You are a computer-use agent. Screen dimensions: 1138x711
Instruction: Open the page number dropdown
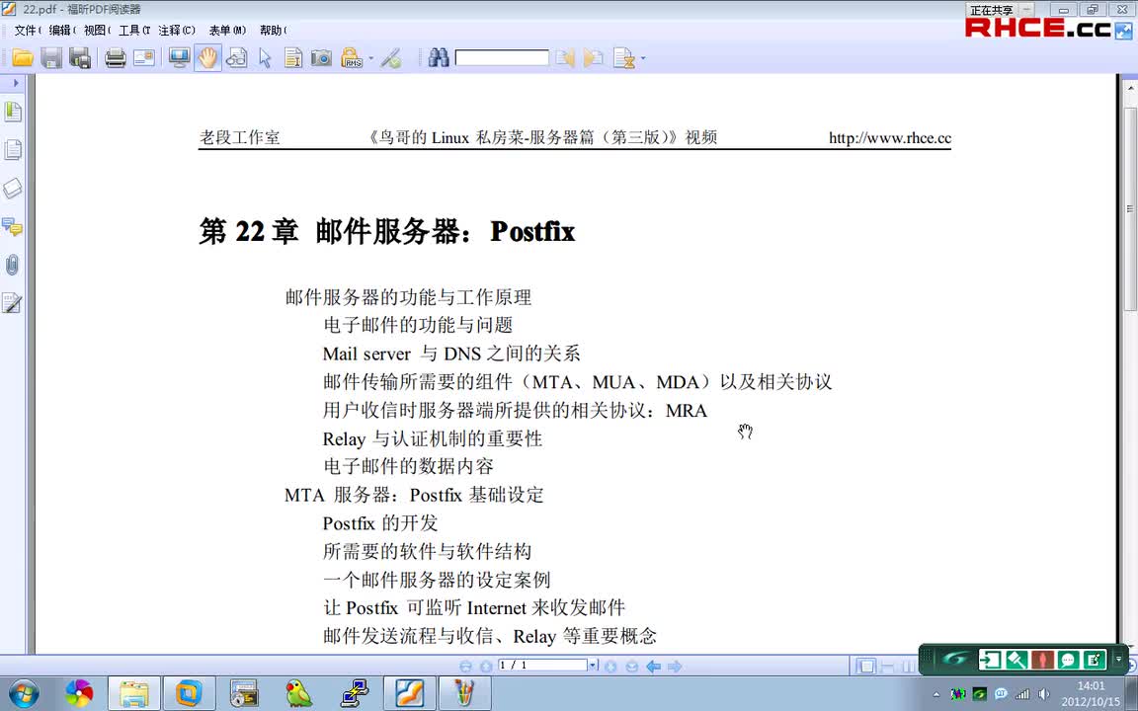pyautogui.click(x=593, y=666)
